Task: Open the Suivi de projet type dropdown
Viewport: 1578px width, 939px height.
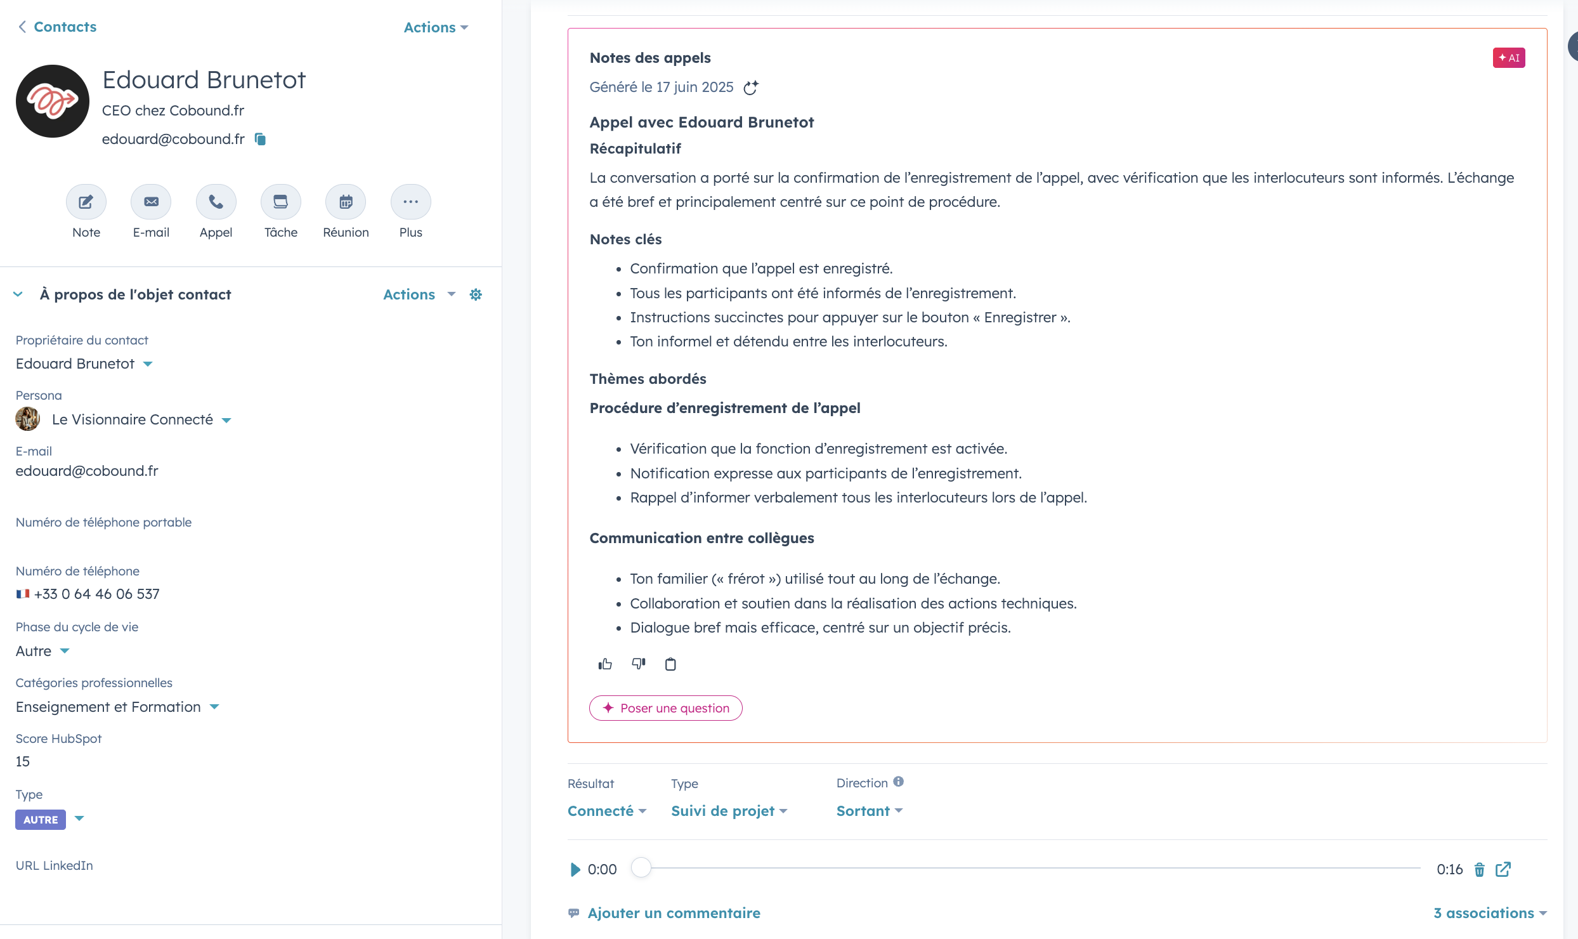Action: (x=729, y=811)
